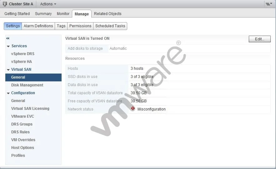Click the Total capacity '39.50 GB' value
276x169 pixels.
[x=138, y=93]
